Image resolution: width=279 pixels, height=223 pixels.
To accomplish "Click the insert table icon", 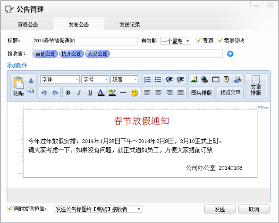I will tap(215, 79).
